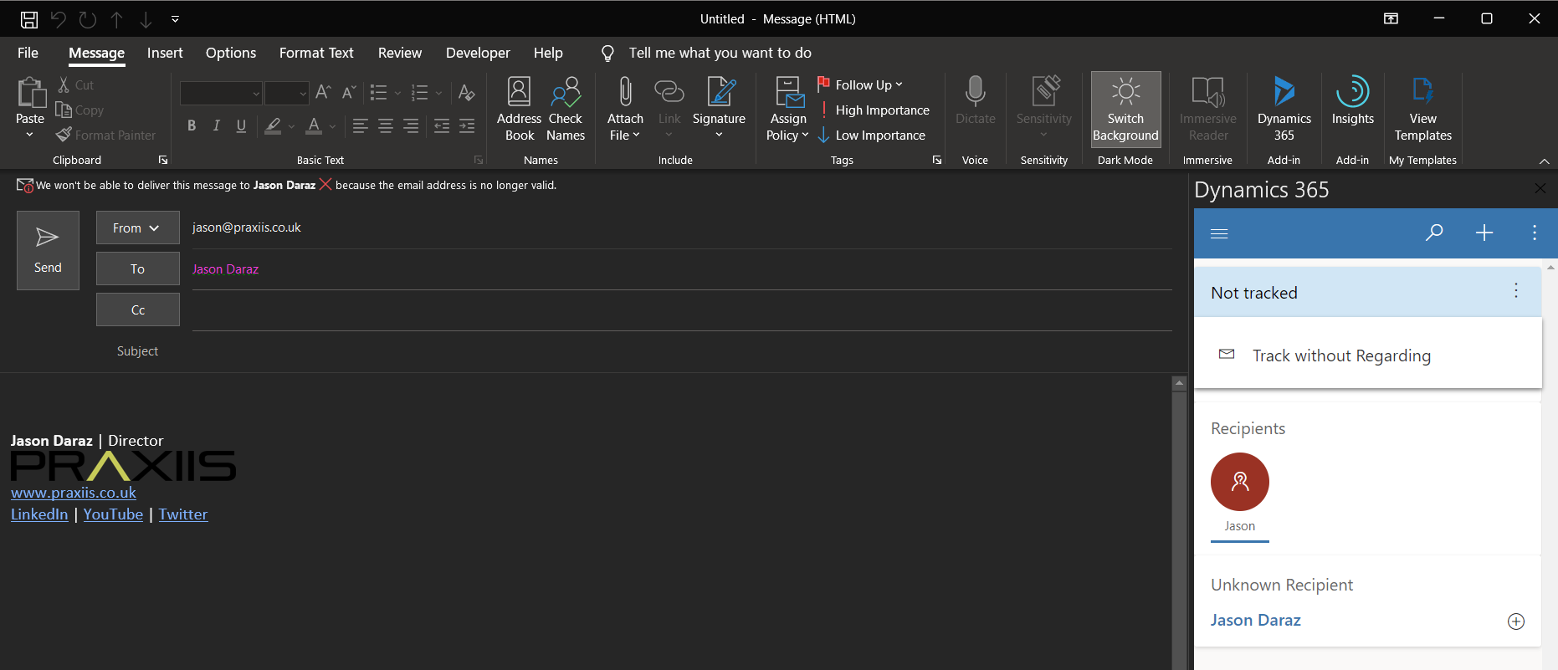Align text left

click(360, 125)
